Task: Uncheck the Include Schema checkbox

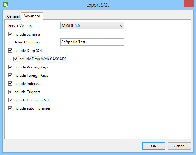Action: point(10,34)
